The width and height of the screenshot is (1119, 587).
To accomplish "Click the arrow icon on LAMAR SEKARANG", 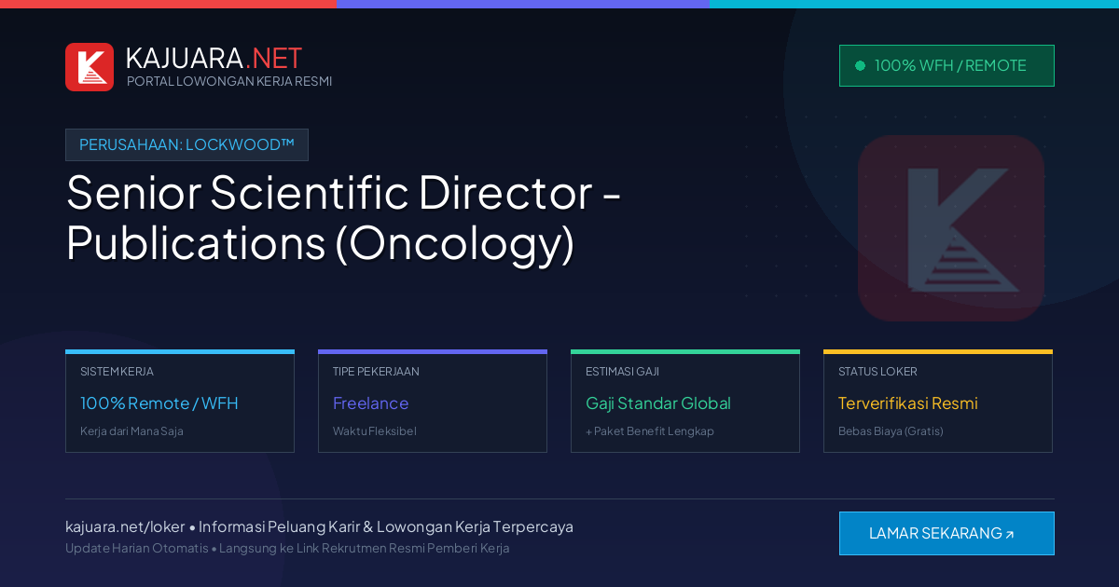I will click(1009, 535).
